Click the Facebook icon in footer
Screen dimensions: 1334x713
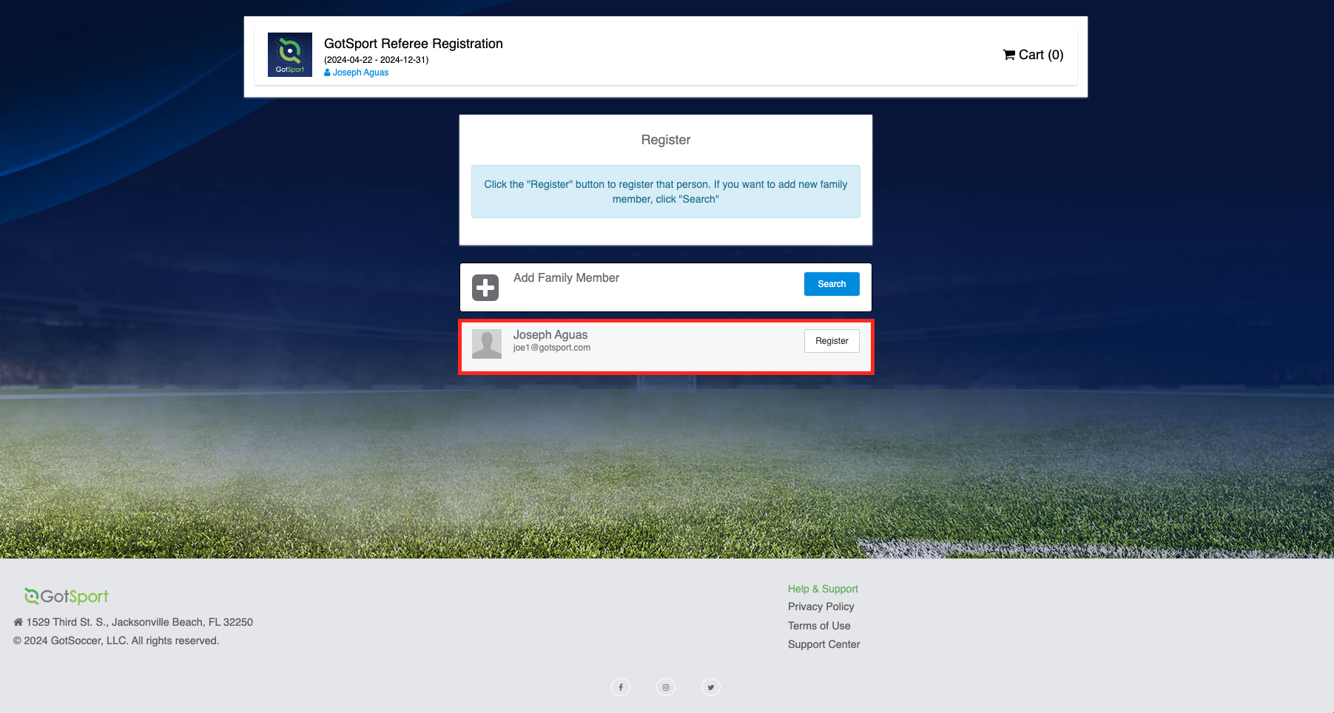coord(621,687)
